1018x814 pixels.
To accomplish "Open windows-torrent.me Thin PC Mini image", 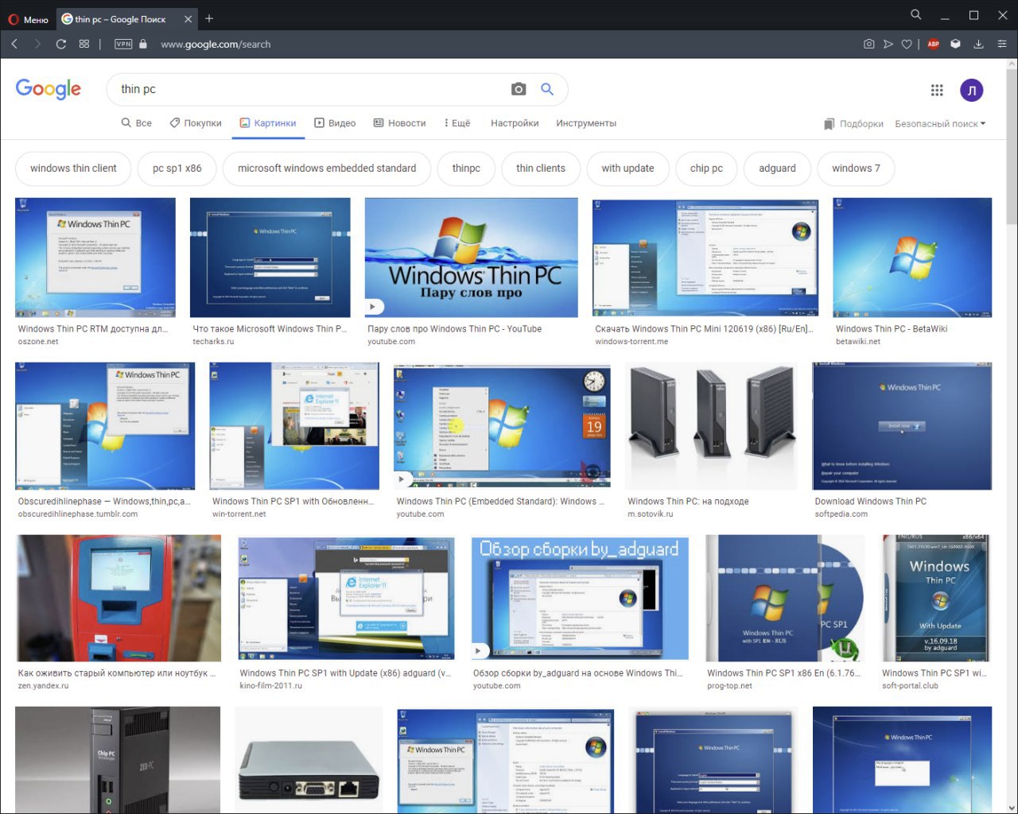I will coord(705,258).
